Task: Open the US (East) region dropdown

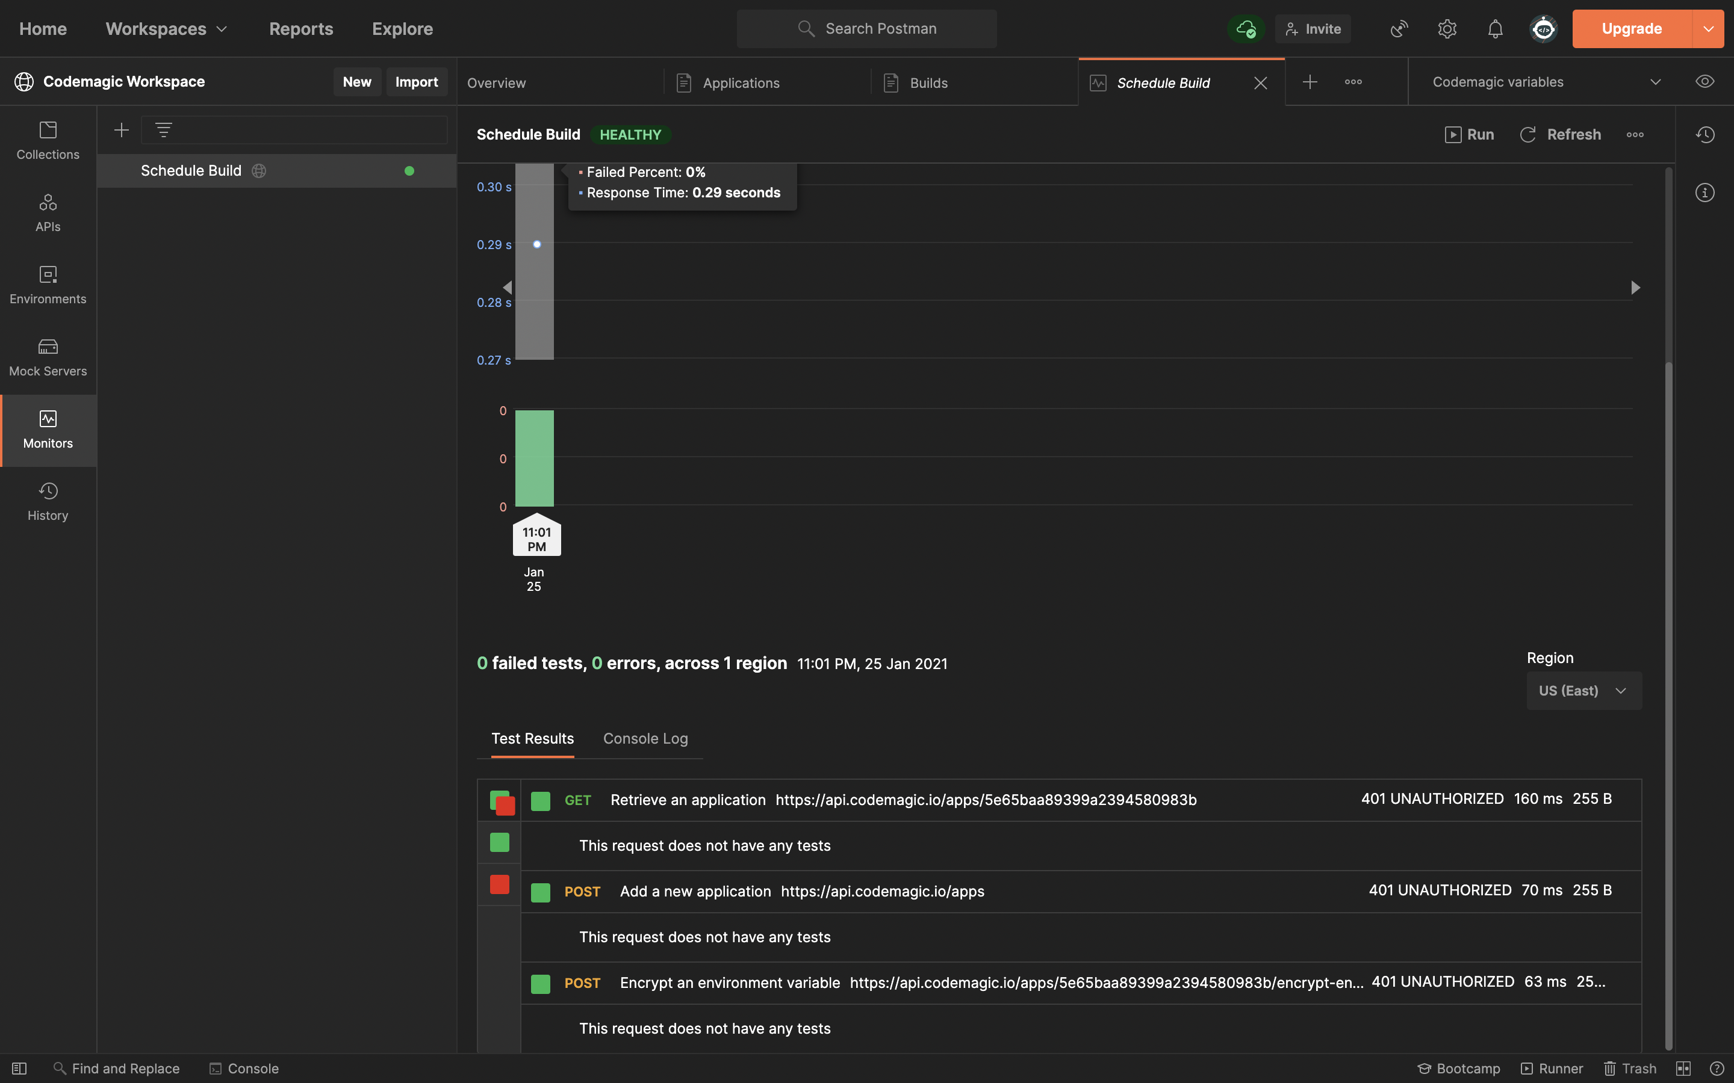Action: [1583, 691]
